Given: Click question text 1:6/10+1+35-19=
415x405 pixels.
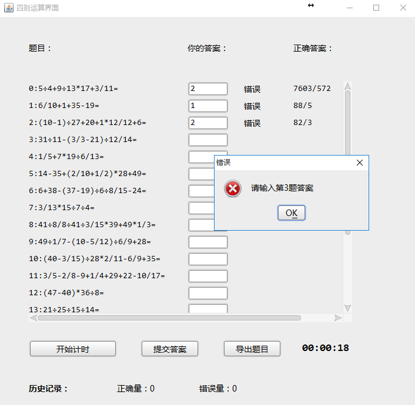Looking at the screenshot, I should click(x=64, y=106).
